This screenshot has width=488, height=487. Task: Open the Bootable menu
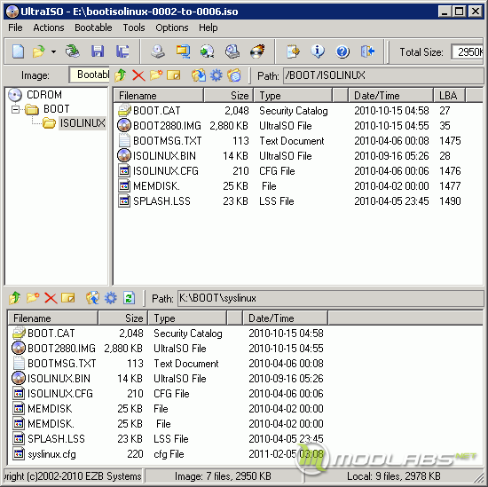click(x=93, y=27)
